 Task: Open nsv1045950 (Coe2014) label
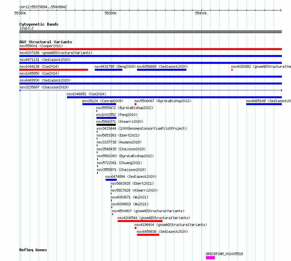(x=39, y=73)
